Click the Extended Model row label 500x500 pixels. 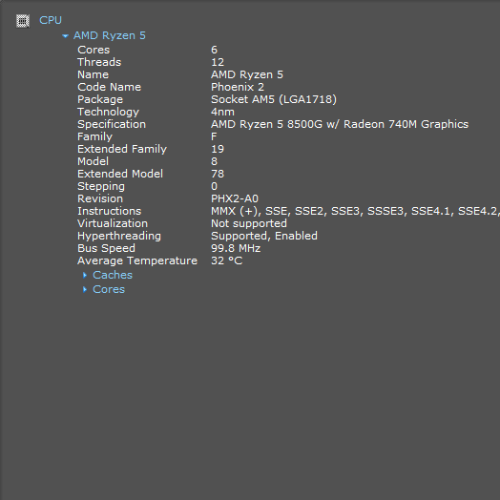tap(120, 174)
